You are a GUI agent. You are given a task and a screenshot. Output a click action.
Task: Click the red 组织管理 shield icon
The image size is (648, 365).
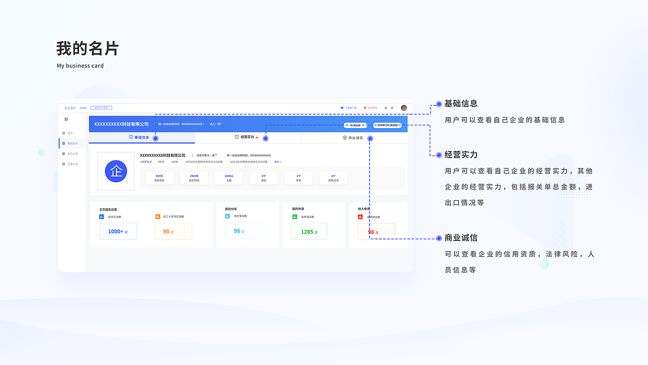pyautogui.click(x=365, y=108)
